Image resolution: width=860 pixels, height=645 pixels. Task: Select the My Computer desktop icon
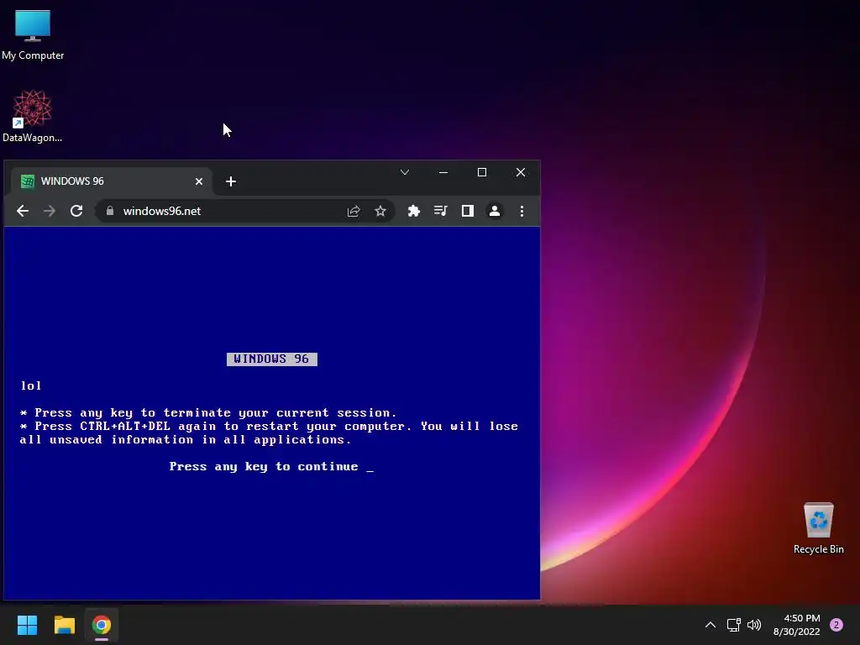point(33,35)
